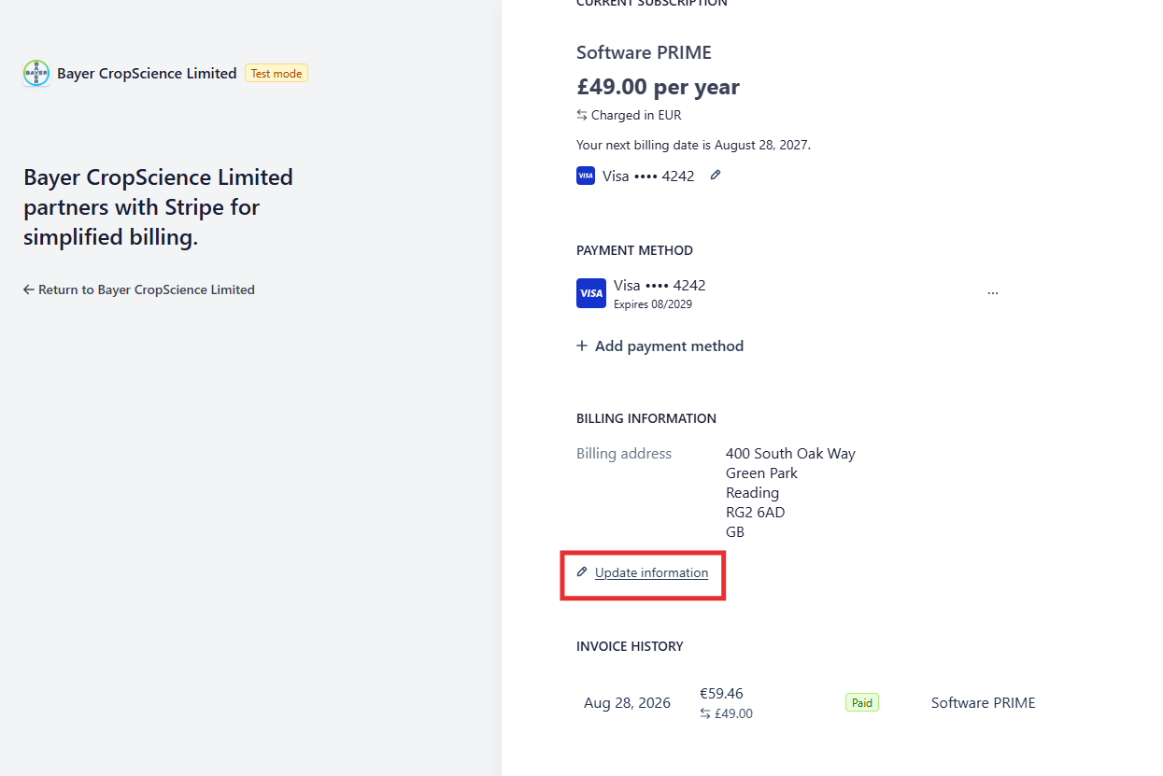Click the Visa card icon under Payment Method
1163x776 pixels.
click(x=591, y=293)
